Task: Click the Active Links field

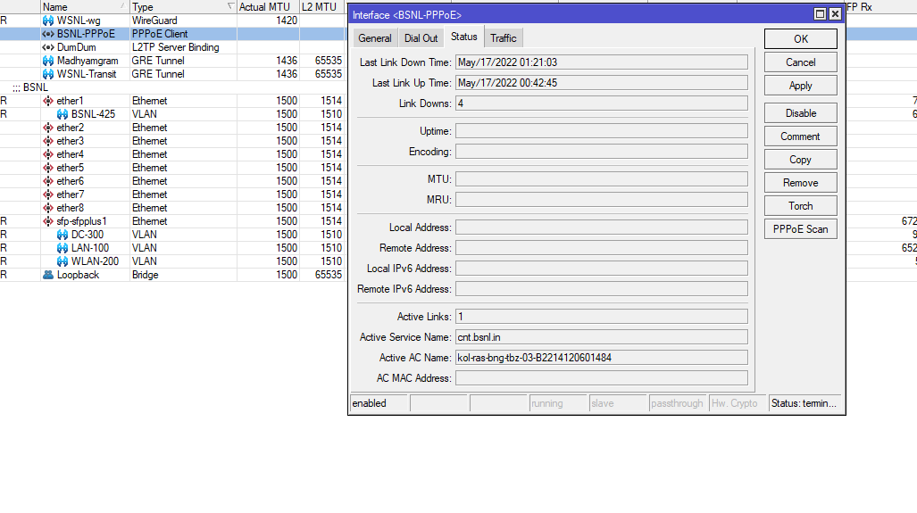Action: tap(601, 317)
